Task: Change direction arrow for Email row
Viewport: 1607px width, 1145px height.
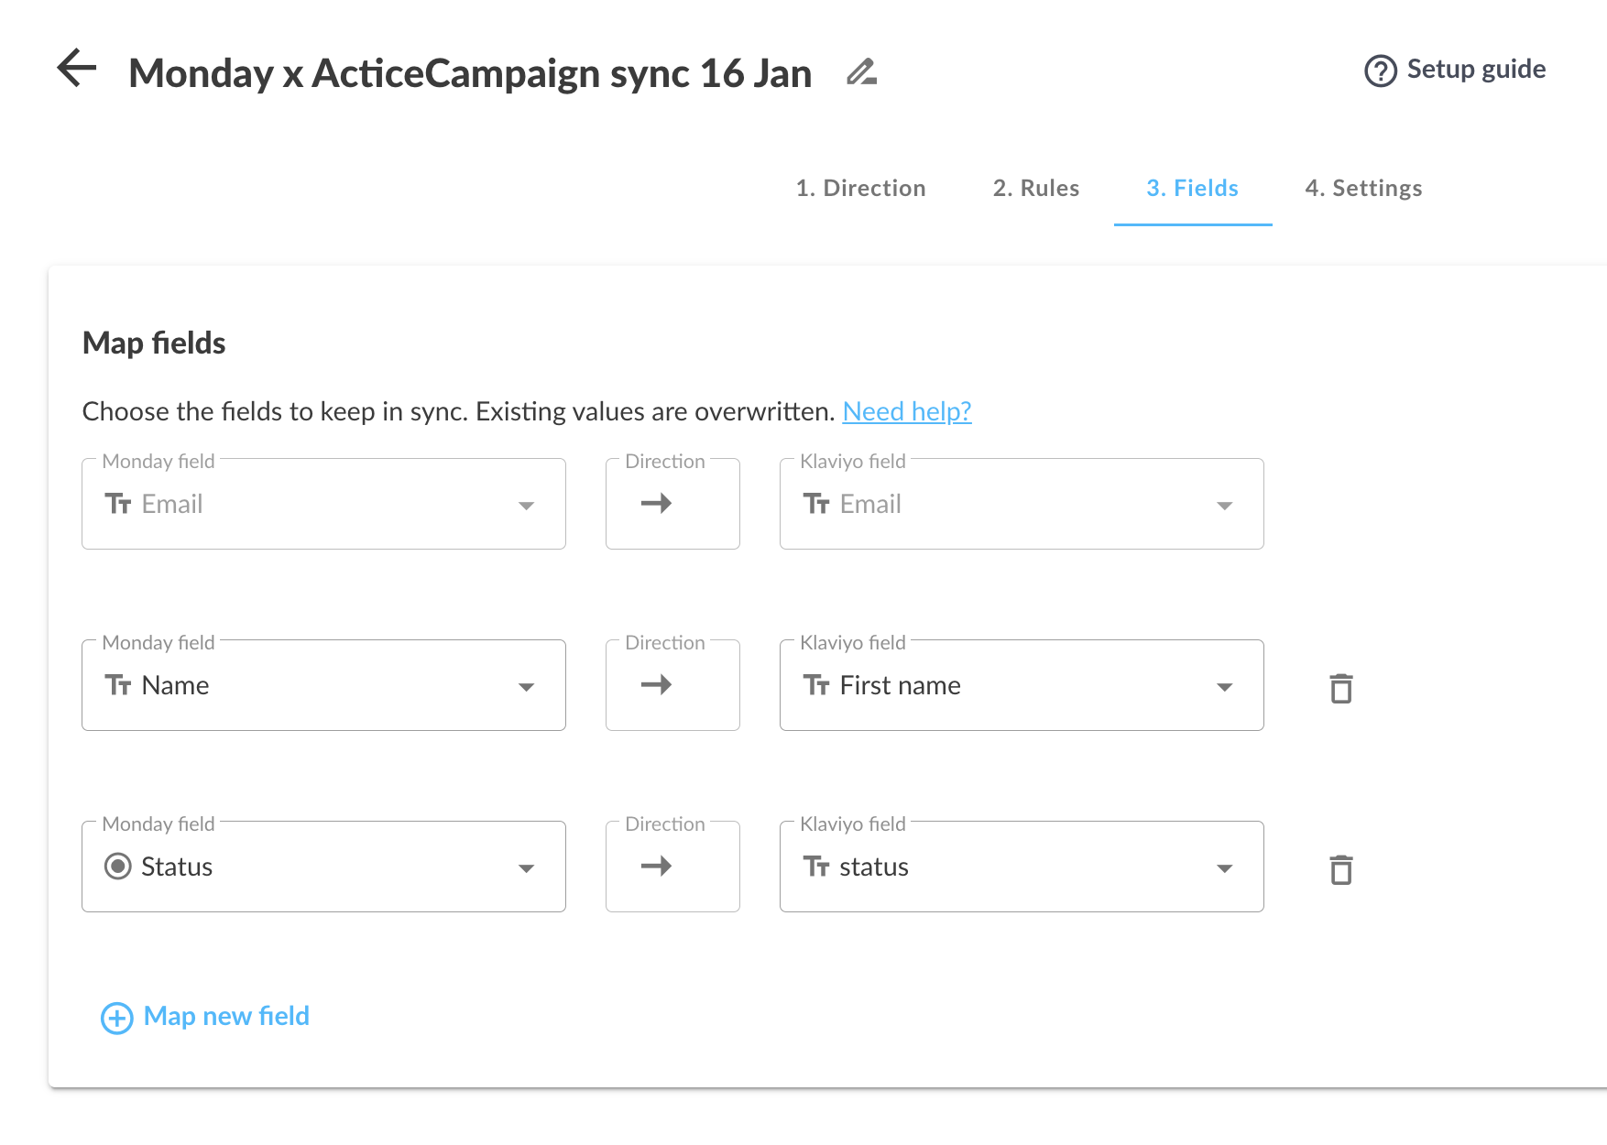Action: (656, 504)
